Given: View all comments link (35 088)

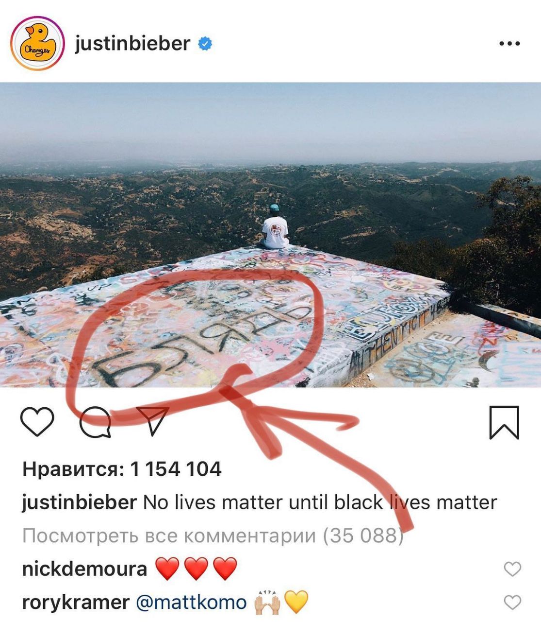Looking at the screenshot, I should pos(213,536).
